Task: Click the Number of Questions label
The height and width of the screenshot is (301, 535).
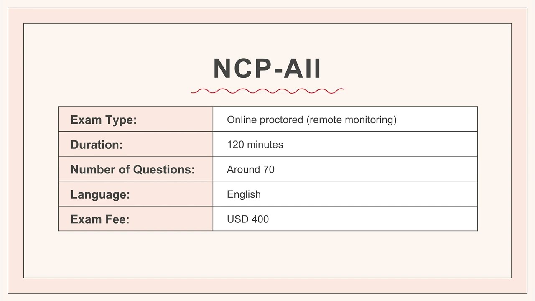Action: coord(132,169)
